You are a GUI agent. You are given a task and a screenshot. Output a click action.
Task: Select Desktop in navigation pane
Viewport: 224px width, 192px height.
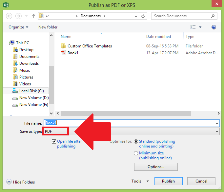coord(26,50)
